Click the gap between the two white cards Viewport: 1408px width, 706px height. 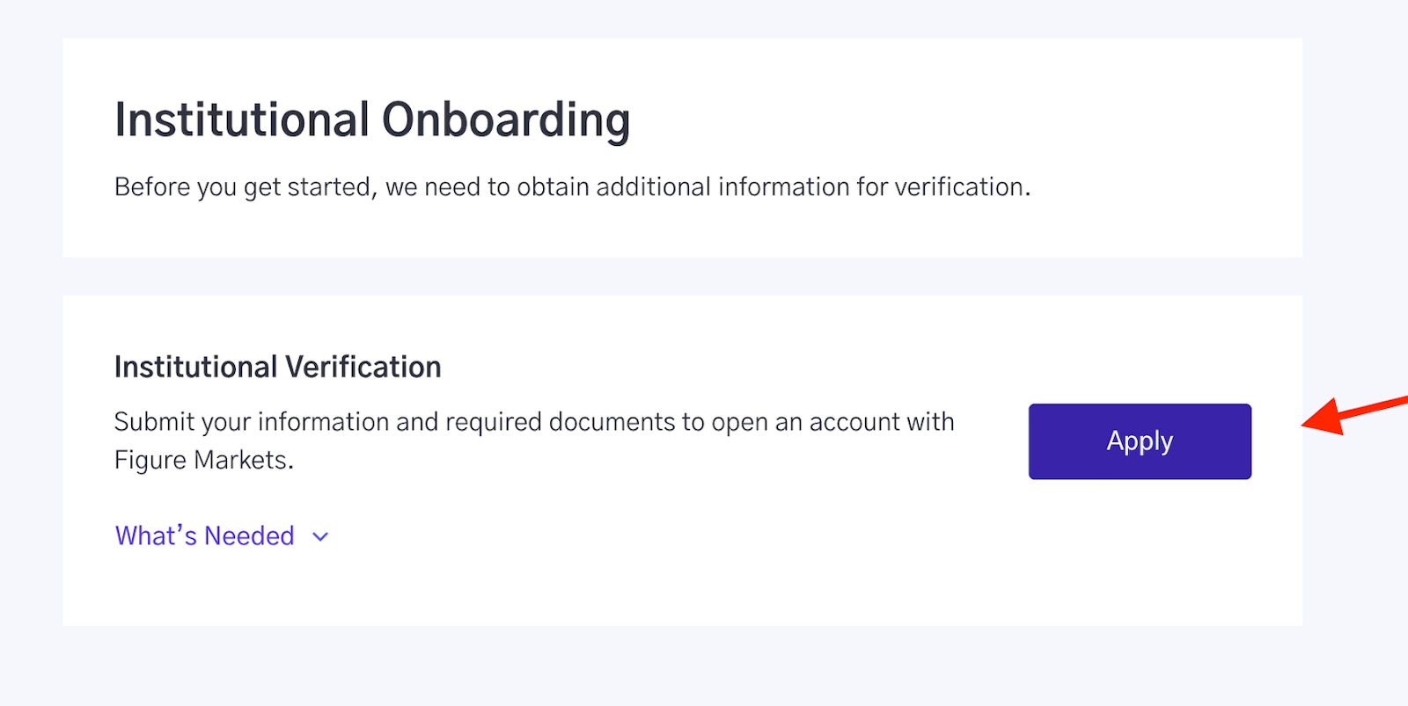pyautogui.click(x=682, y=276)
